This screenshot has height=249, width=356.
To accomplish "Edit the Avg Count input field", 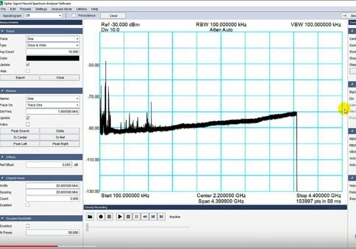I will [52, 52].
